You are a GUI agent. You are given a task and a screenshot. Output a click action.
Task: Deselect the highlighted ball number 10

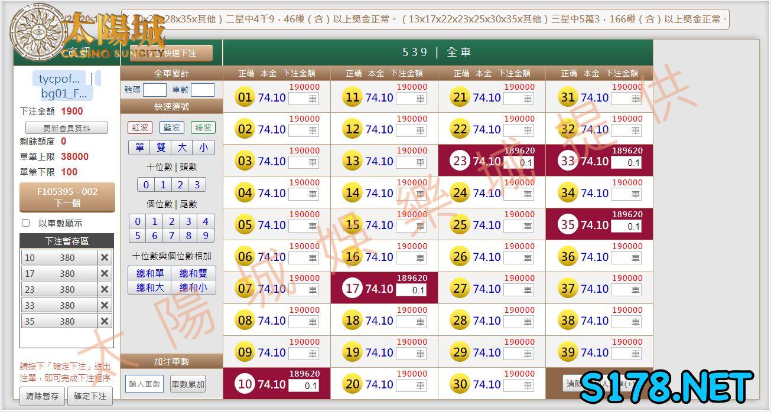(x=245, y=384)
